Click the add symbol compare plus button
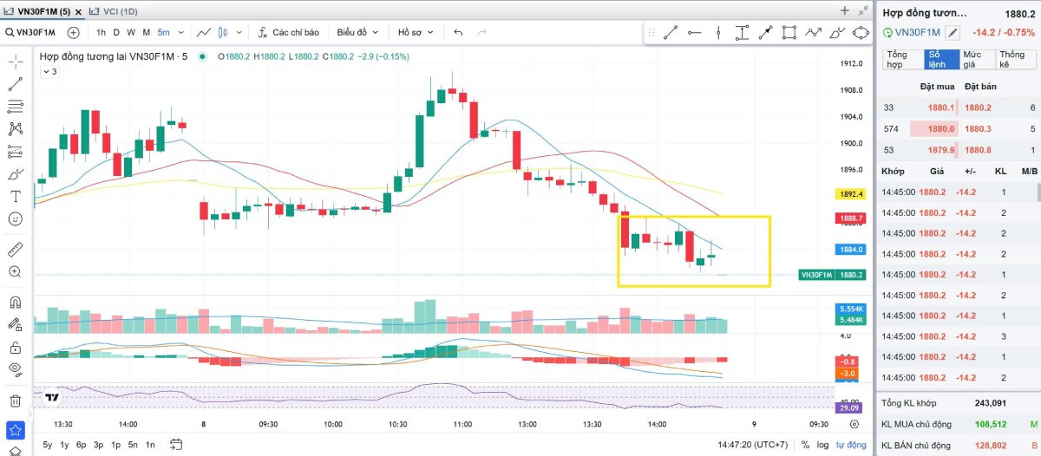Image resolution: width=1041 pixels, height=456 pixels. [73, 32]
